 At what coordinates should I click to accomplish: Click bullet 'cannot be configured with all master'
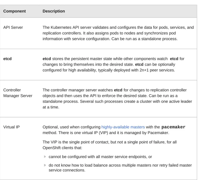(100, 157)
